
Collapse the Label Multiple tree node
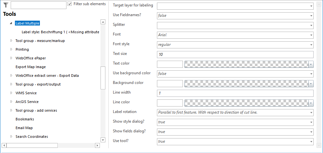click(x=11, y=23)
